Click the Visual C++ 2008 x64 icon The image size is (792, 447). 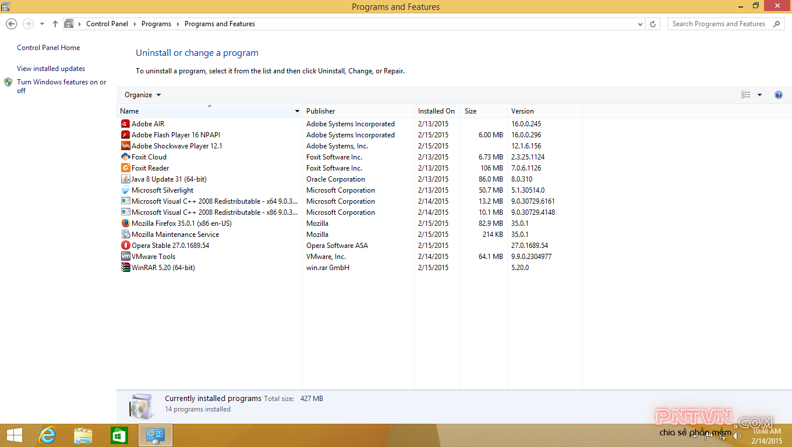125,201
